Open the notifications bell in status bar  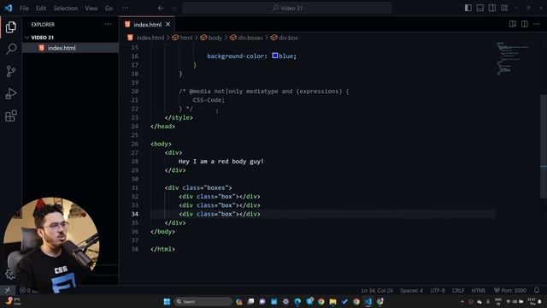pos(537,290)
